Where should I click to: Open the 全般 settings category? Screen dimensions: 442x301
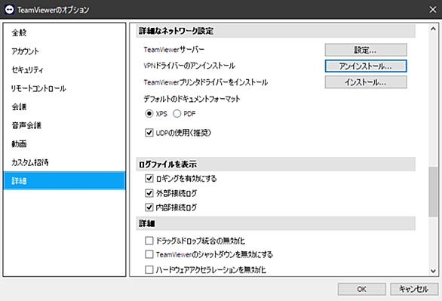click(x=64, y=32)
